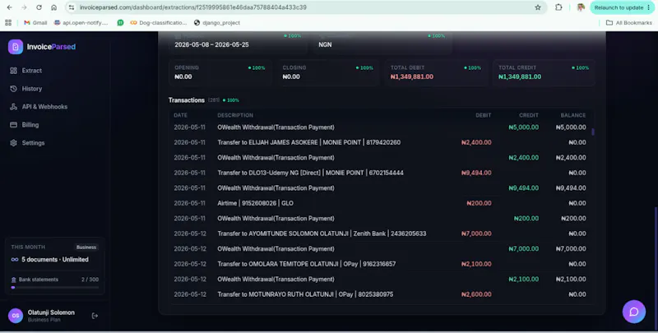Click the Chrome profile avatar
658x333 pixels.
point(581,7)
